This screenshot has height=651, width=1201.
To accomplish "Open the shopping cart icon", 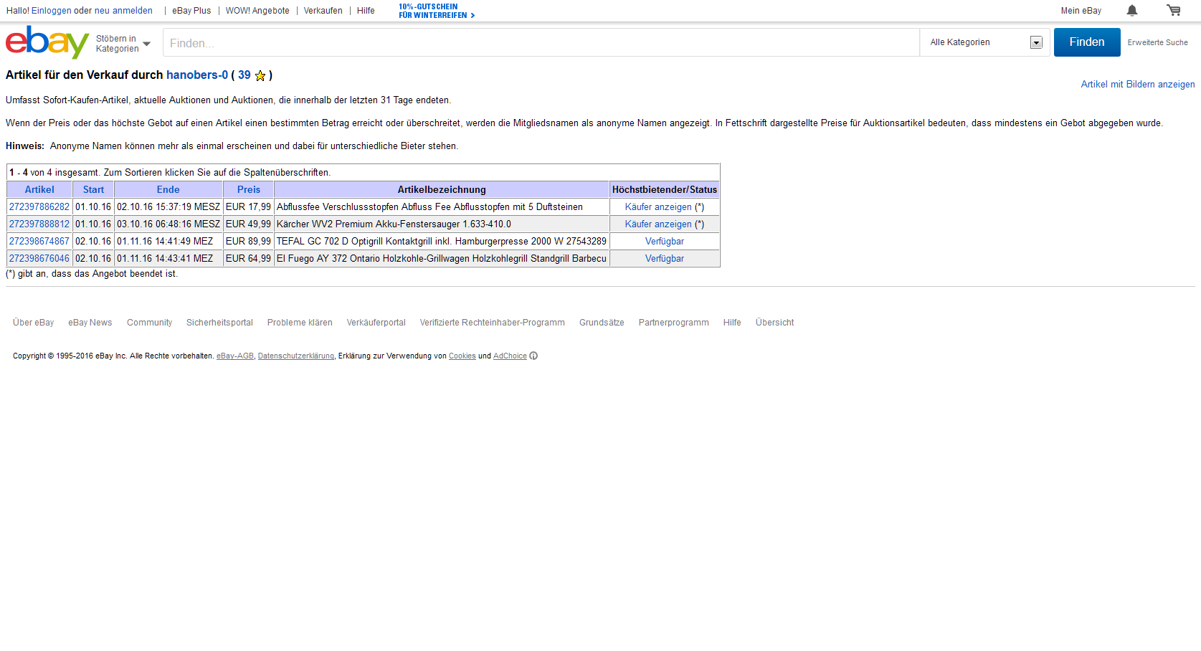I will 1174,10.
